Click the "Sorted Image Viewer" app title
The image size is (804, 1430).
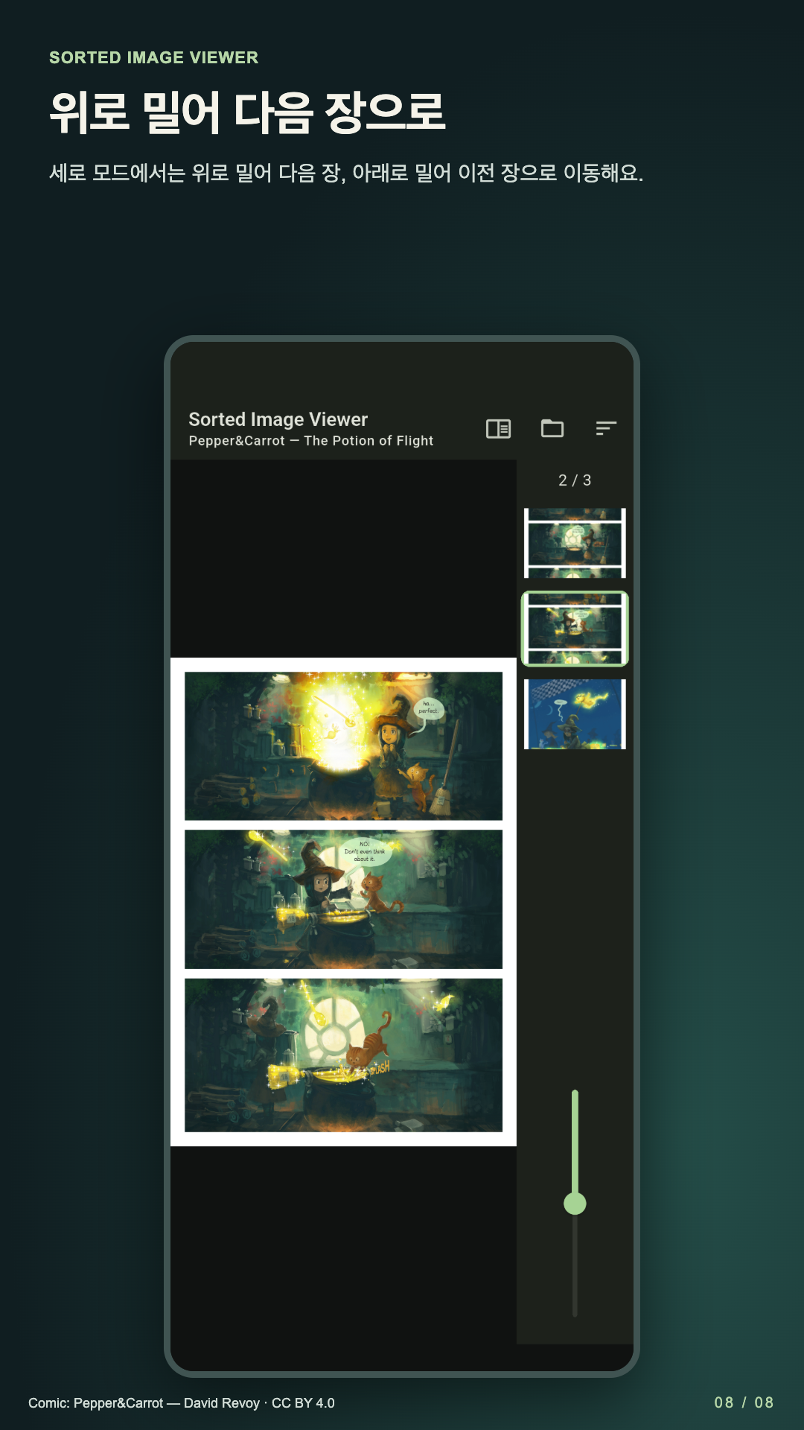(x=278, y=419)
